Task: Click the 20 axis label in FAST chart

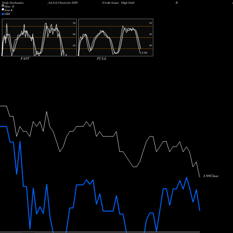Action: pyautogui.click(x=74, y=45)
